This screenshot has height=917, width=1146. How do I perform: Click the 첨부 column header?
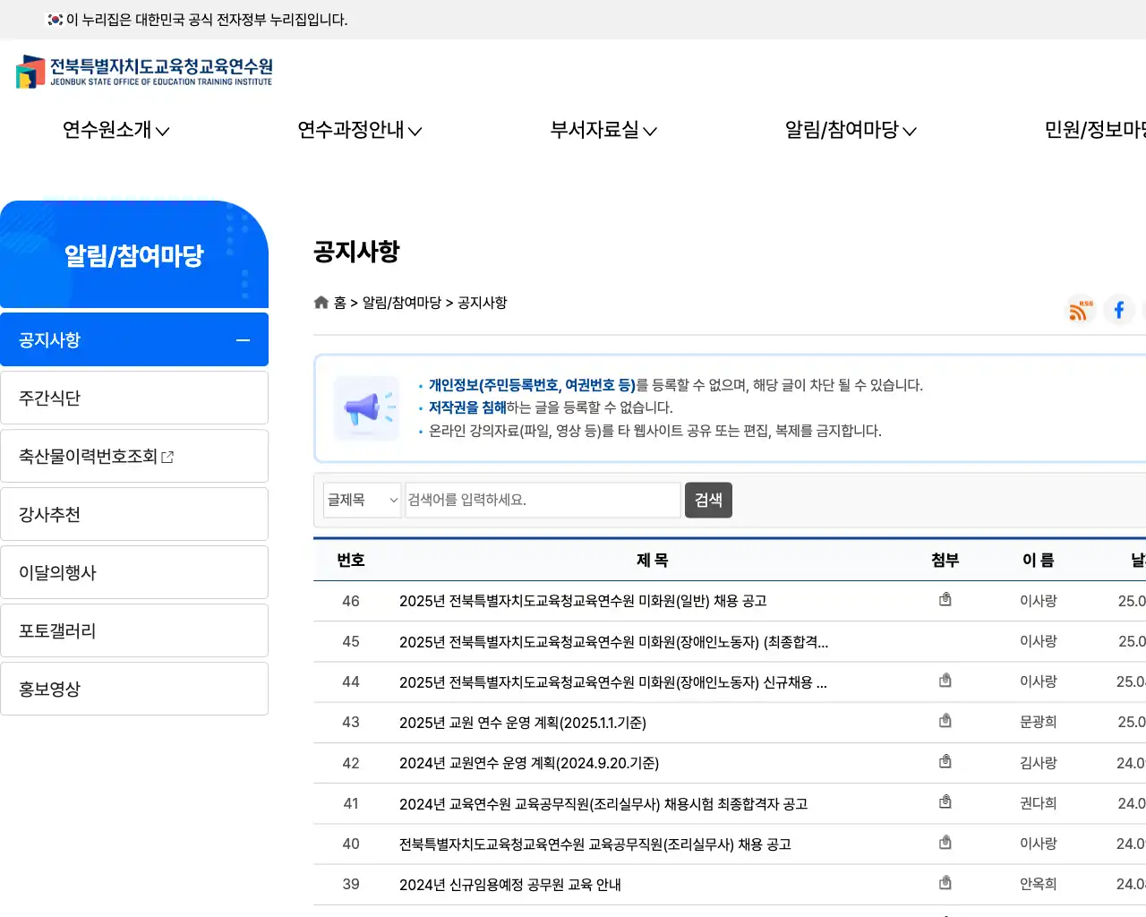(x=945, y=560)
